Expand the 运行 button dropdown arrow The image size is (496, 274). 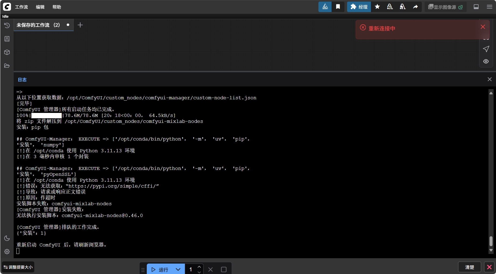tap(178, 269)
